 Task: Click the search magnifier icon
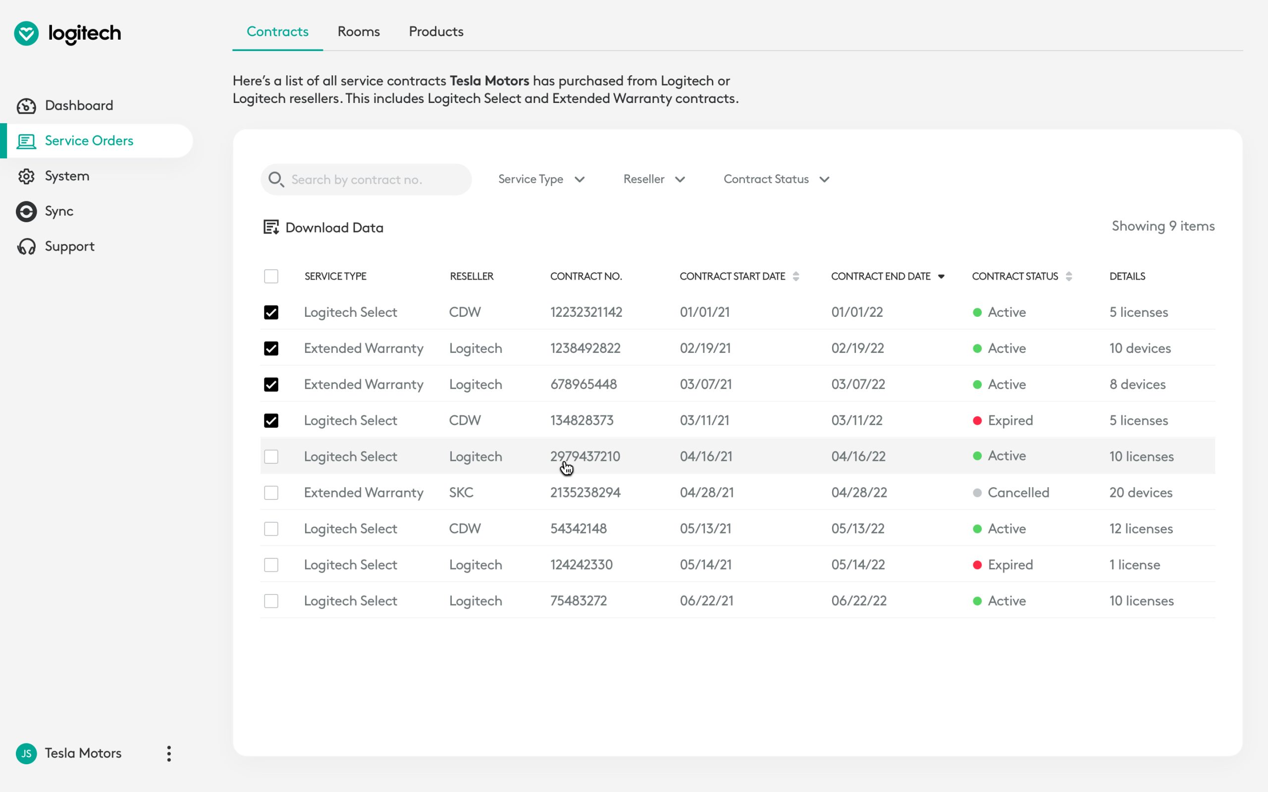pyautogui.click(x=276, y=179)
